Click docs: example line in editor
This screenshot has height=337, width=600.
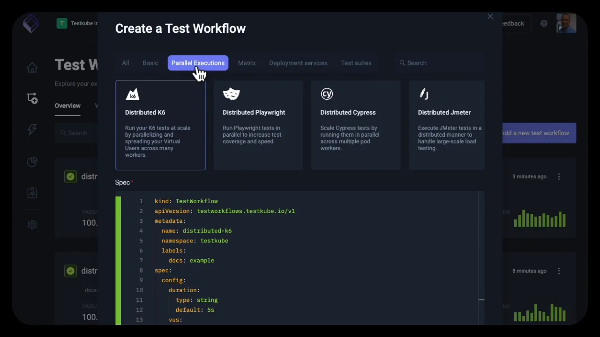pos(191,261)
